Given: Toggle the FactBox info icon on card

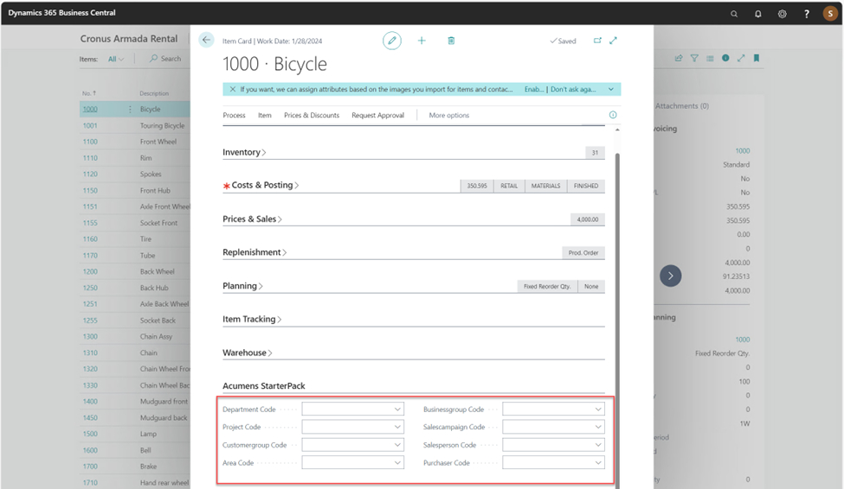Looking at the screenshot, I should [x=613, y=114].
